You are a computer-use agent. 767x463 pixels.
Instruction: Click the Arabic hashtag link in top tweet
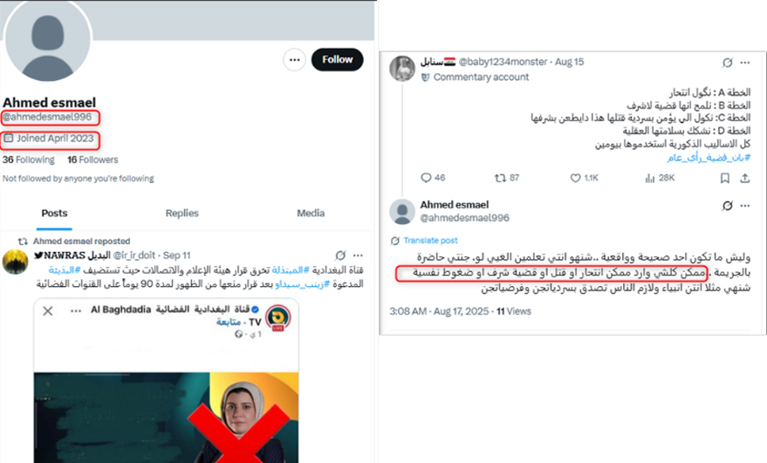709,158
